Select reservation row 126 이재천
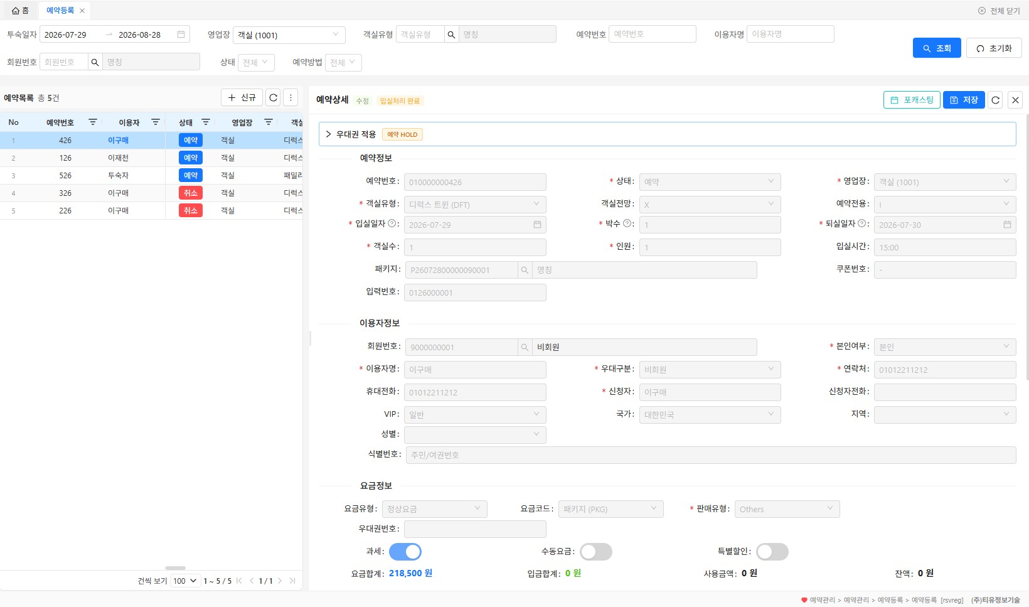Image resolution: width=1029 pixels, height=607 pixels. (x=151, y=158)
